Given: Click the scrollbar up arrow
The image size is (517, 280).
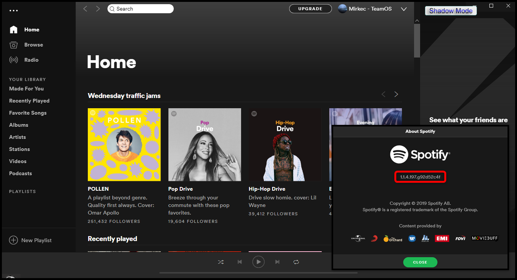Looking at the screenshot, I should point(417,20).
